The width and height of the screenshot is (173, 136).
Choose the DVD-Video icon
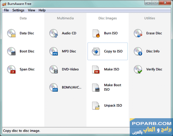[54, 69]
